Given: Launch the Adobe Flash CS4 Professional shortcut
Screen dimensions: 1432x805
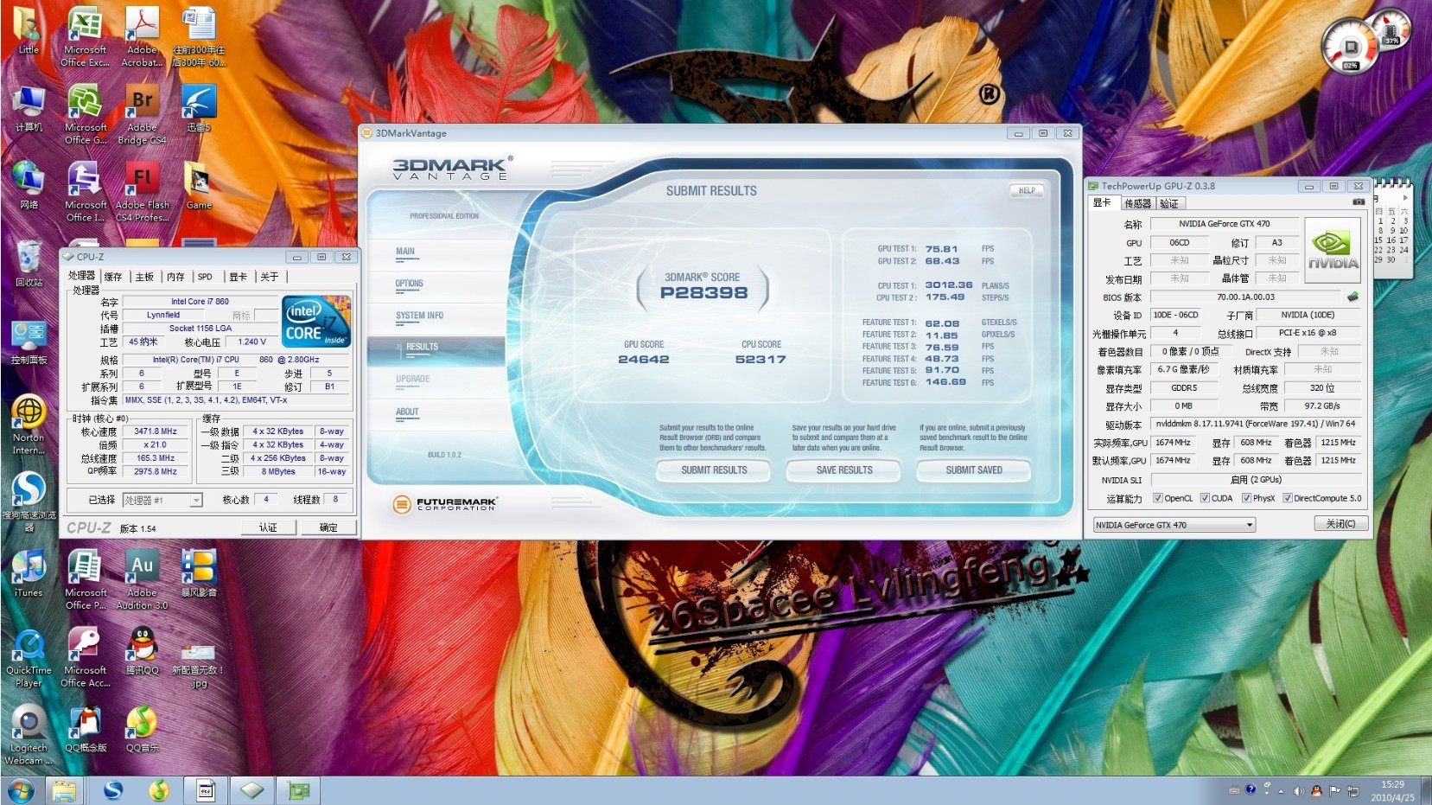Looking at the screenshot, I should coord(142,192).
